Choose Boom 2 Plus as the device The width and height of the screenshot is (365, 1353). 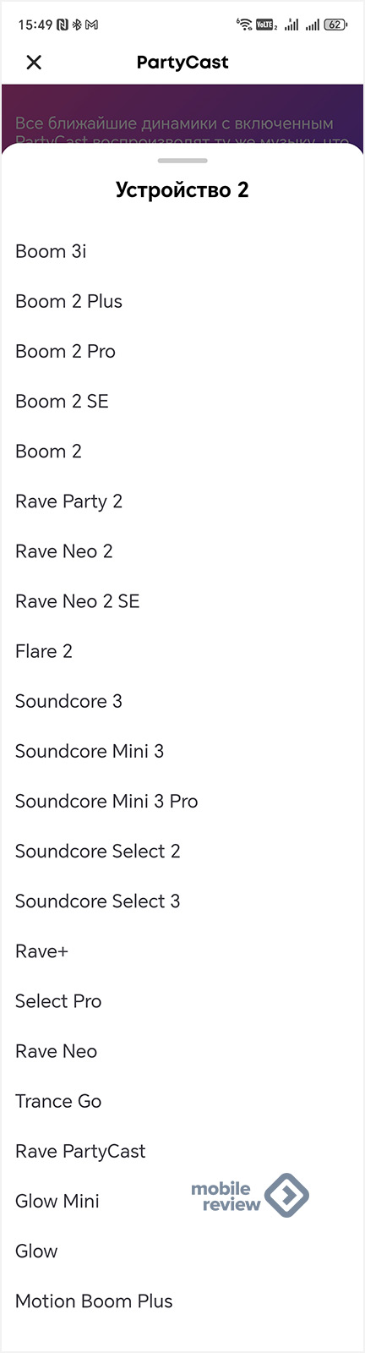(182, 301)
